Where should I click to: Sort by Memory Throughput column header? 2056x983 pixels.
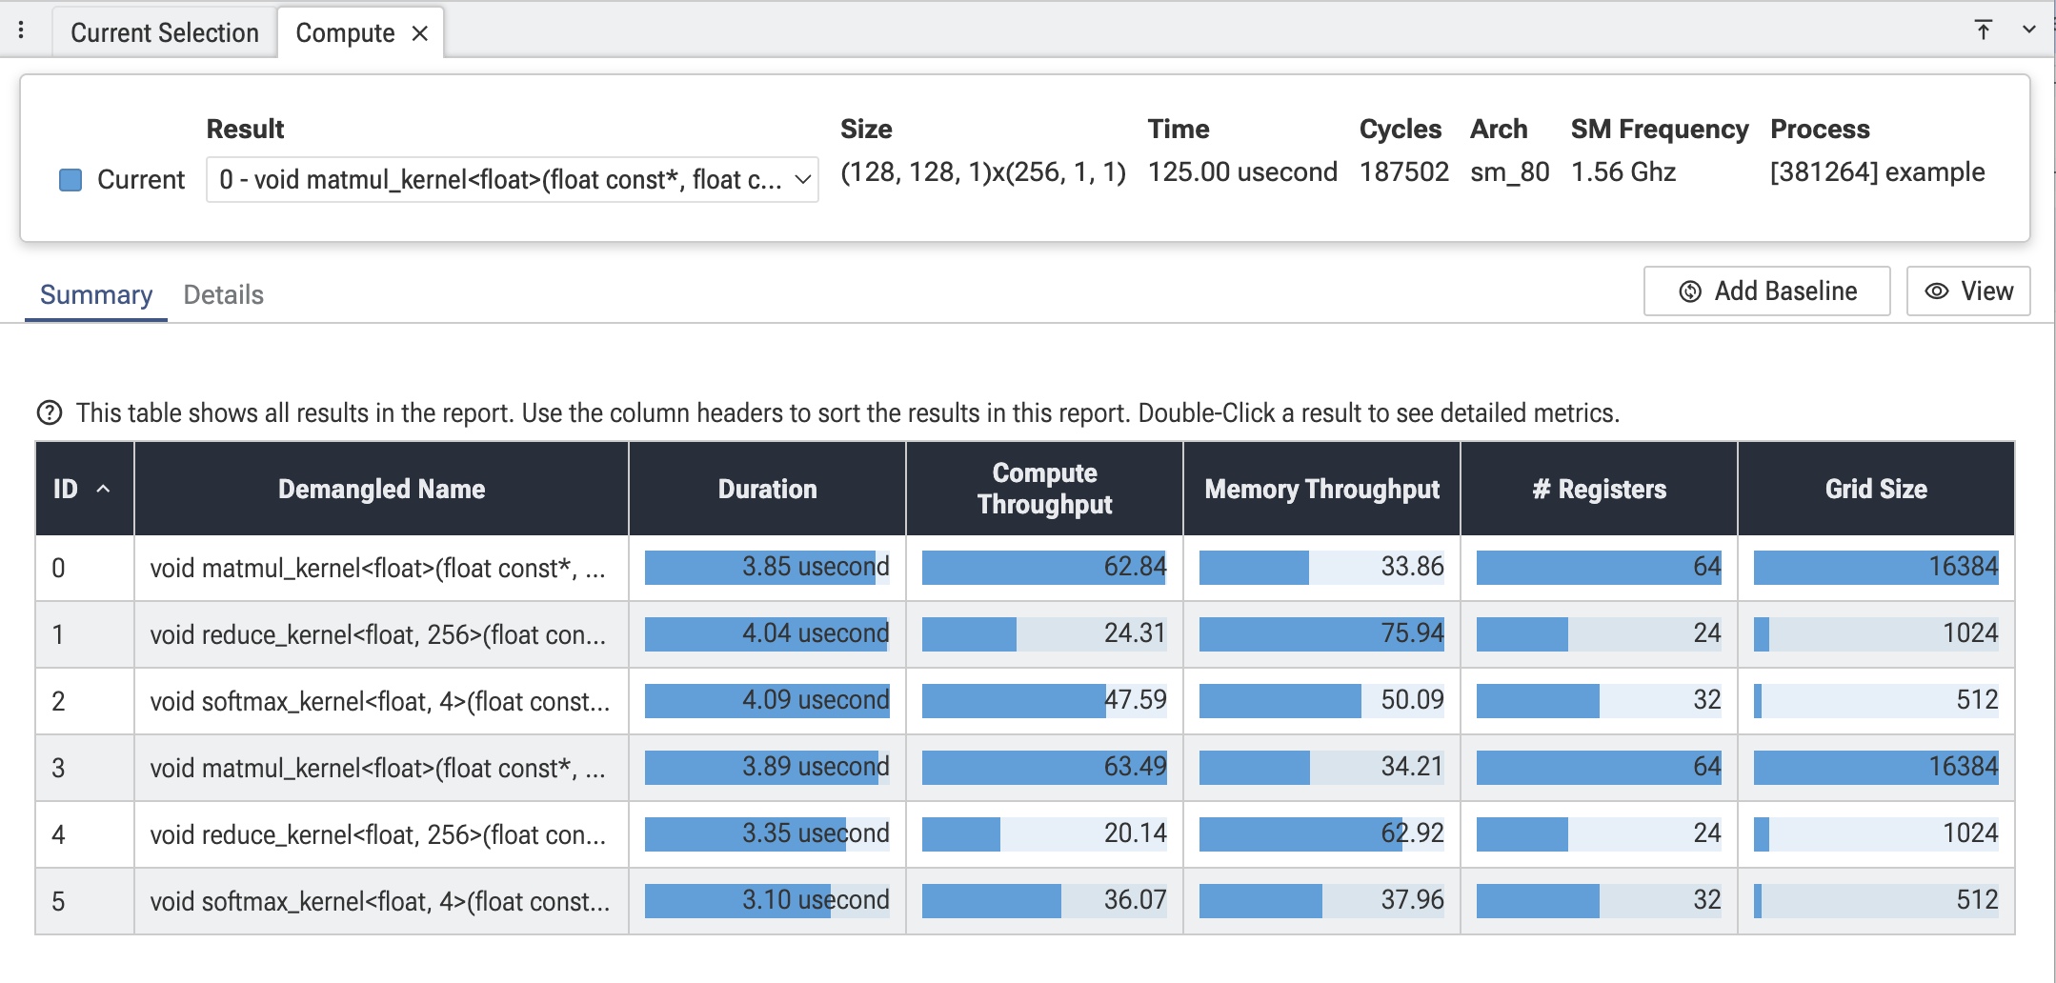point(1321,489)
